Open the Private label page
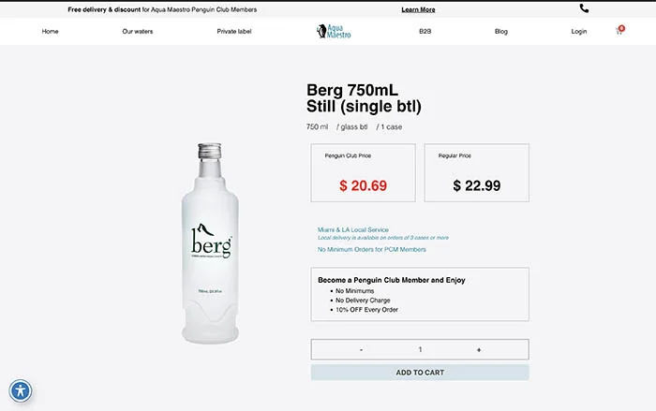656x411 pixels. coord(234,31)
